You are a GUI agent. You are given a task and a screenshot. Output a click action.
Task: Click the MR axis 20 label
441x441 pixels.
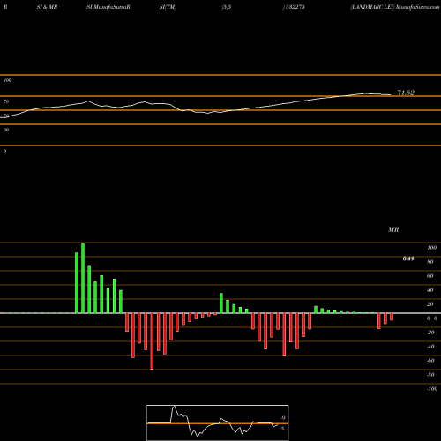point(430,304)
